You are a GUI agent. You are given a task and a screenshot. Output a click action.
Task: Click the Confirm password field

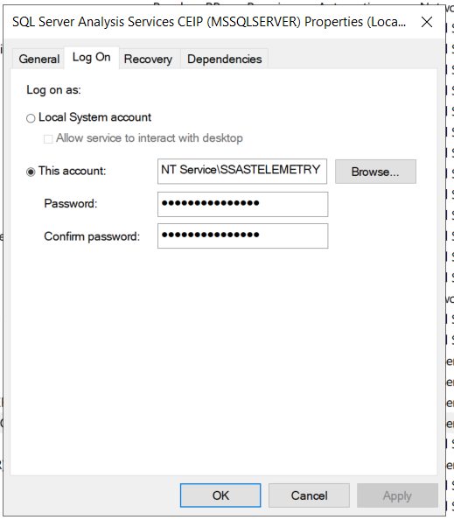coord(243,235)
